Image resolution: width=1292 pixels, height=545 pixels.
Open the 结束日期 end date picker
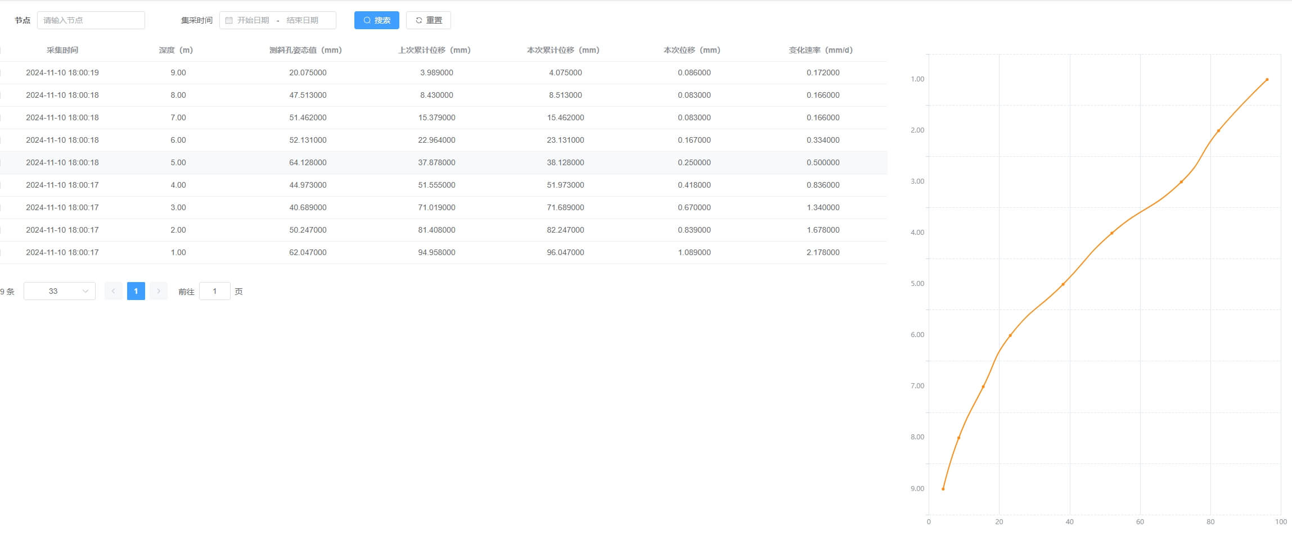303,20
